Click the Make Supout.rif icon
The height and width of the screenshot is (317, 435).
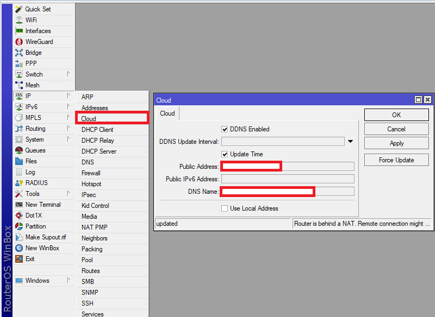tap(19, 237)
